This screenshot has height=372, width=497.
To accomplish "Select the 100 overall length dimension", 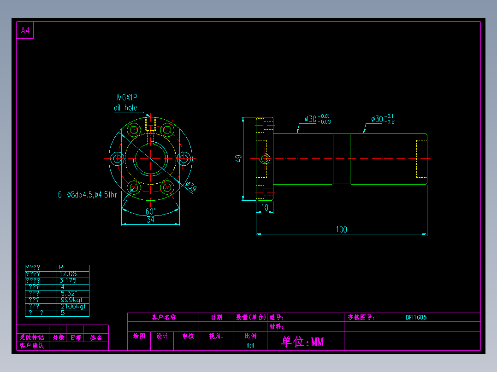I will pos(341,230).
